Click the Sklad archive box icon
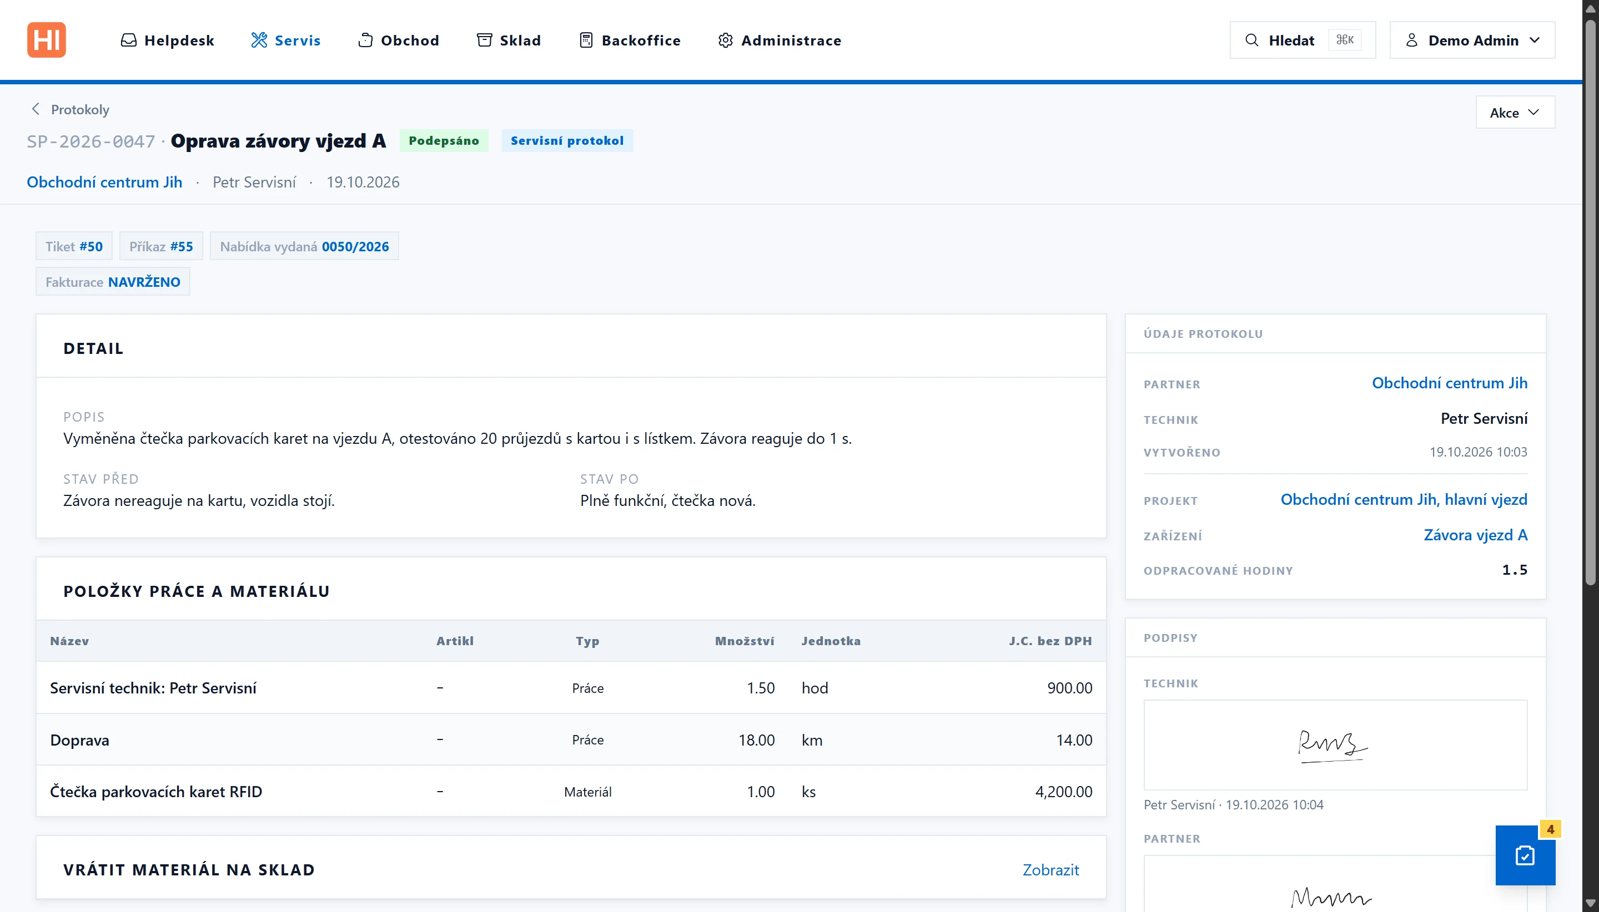1599x912 pixels. click(x=485, y=40)
